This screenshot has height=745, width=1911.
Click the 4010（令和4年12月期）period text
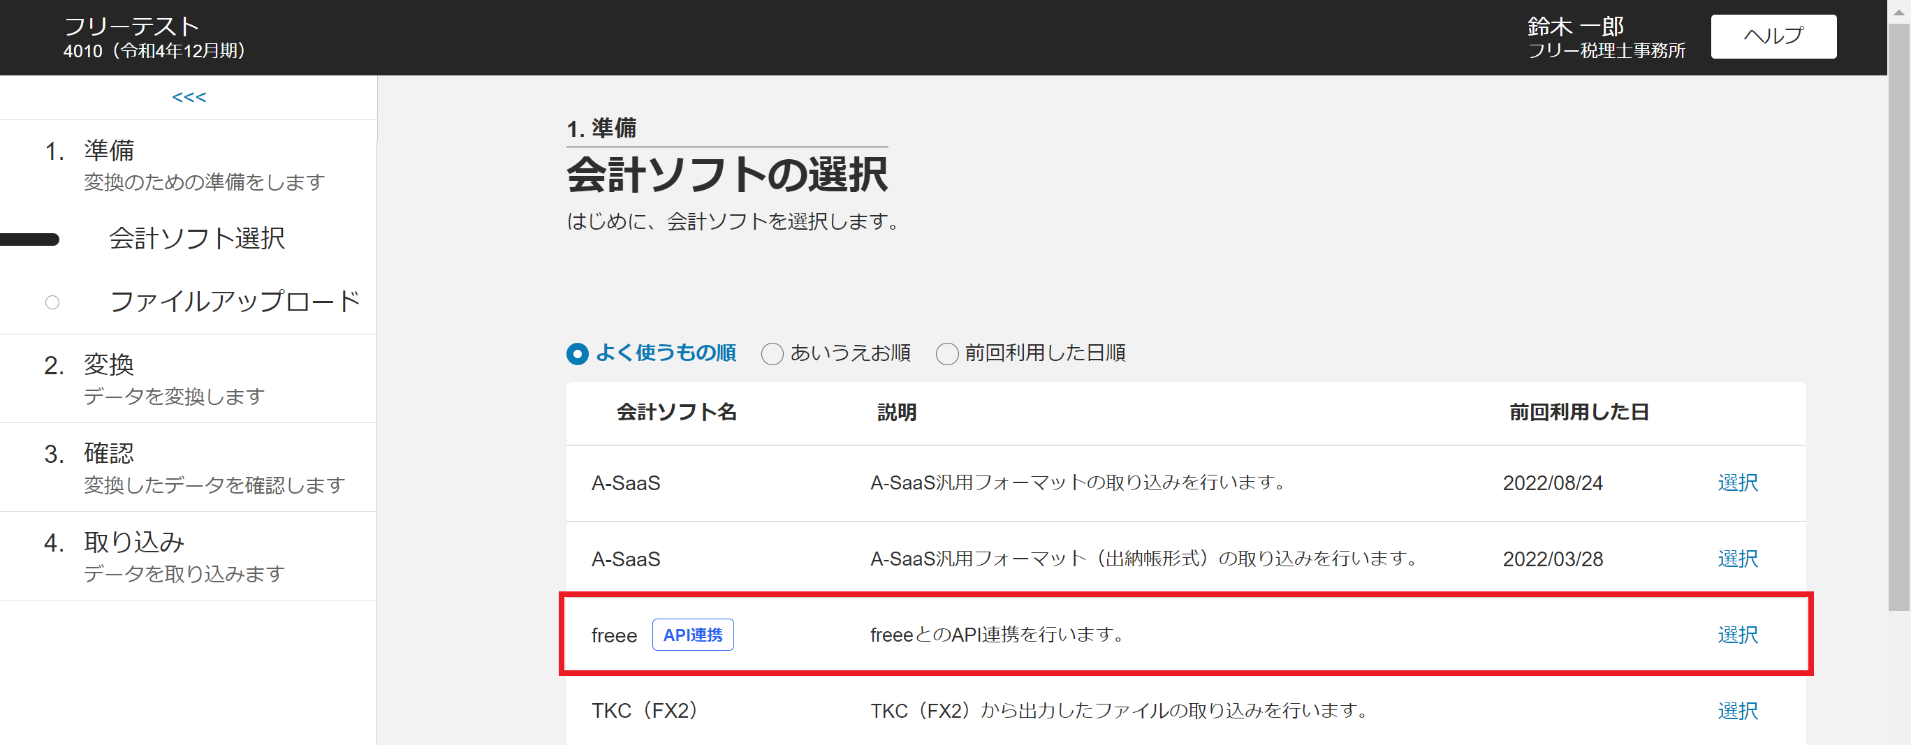tap(154, 51)
